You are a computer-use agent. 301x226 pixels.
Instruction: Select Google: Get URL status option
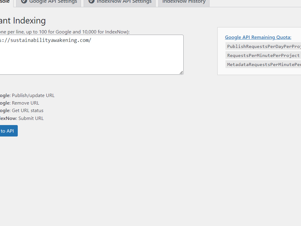coord(22,111)
